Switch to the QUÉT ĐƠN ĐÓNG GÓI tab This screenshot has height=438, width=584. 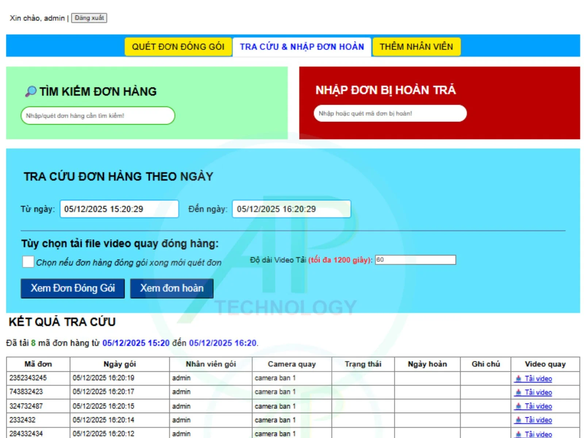point(178,46)
